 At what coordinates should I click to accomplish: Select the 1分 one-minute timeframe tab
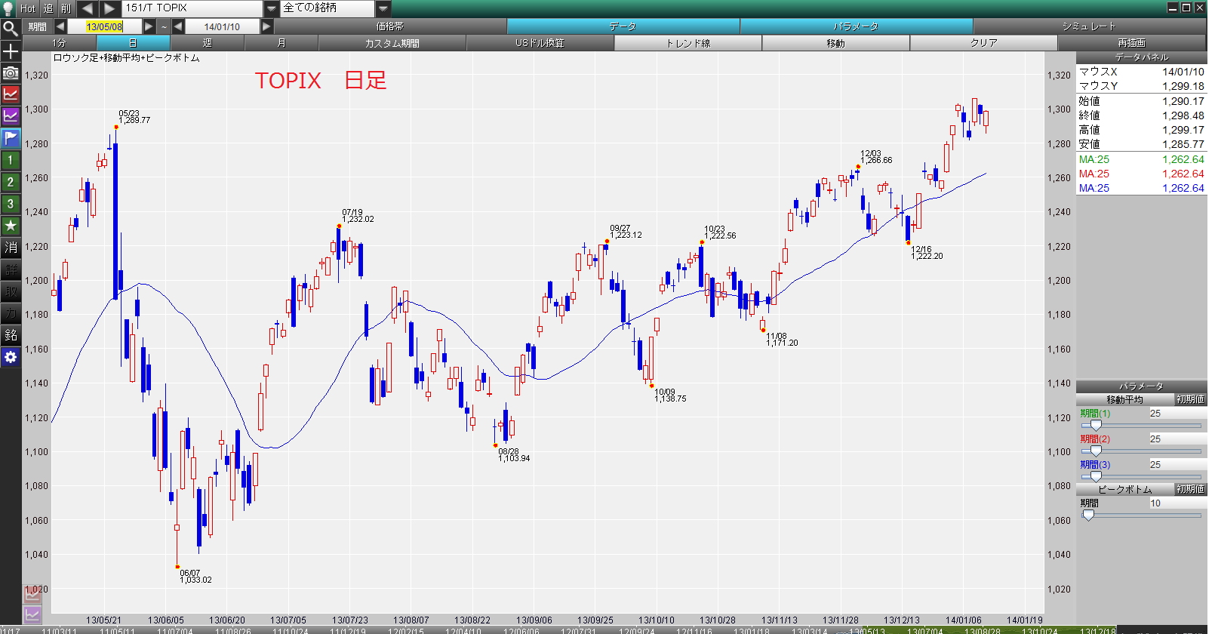click(x=60, y=43)
